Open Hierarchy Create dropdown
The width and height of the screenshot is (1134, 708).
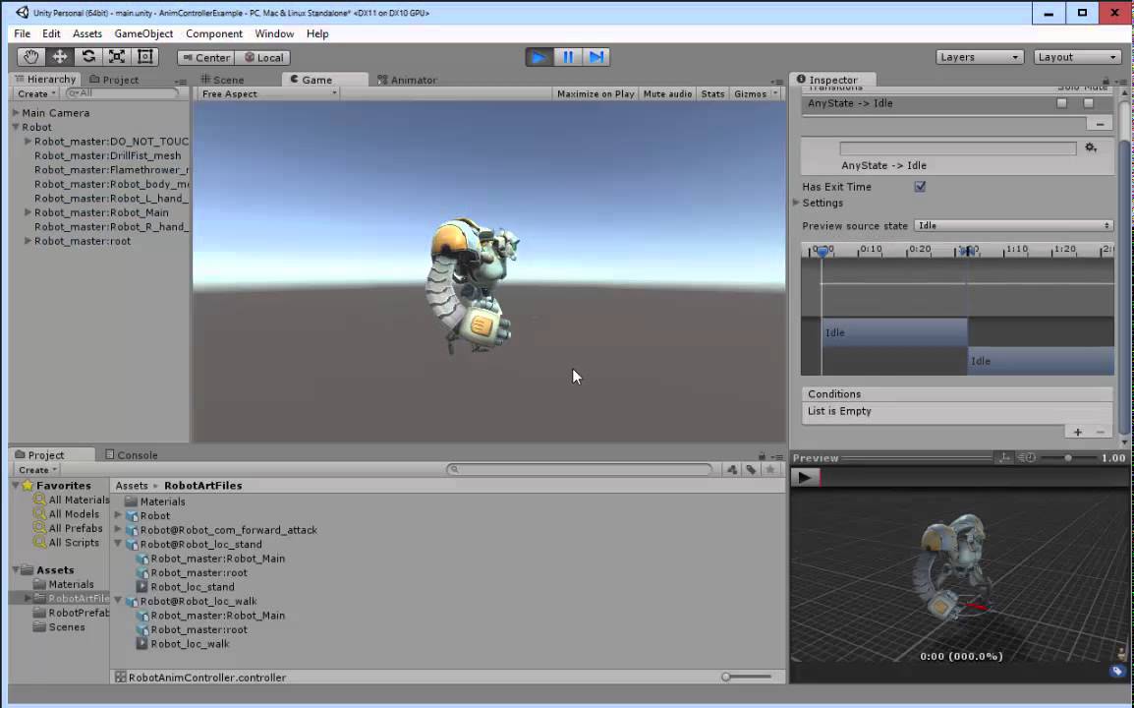(x=36, y=94)
